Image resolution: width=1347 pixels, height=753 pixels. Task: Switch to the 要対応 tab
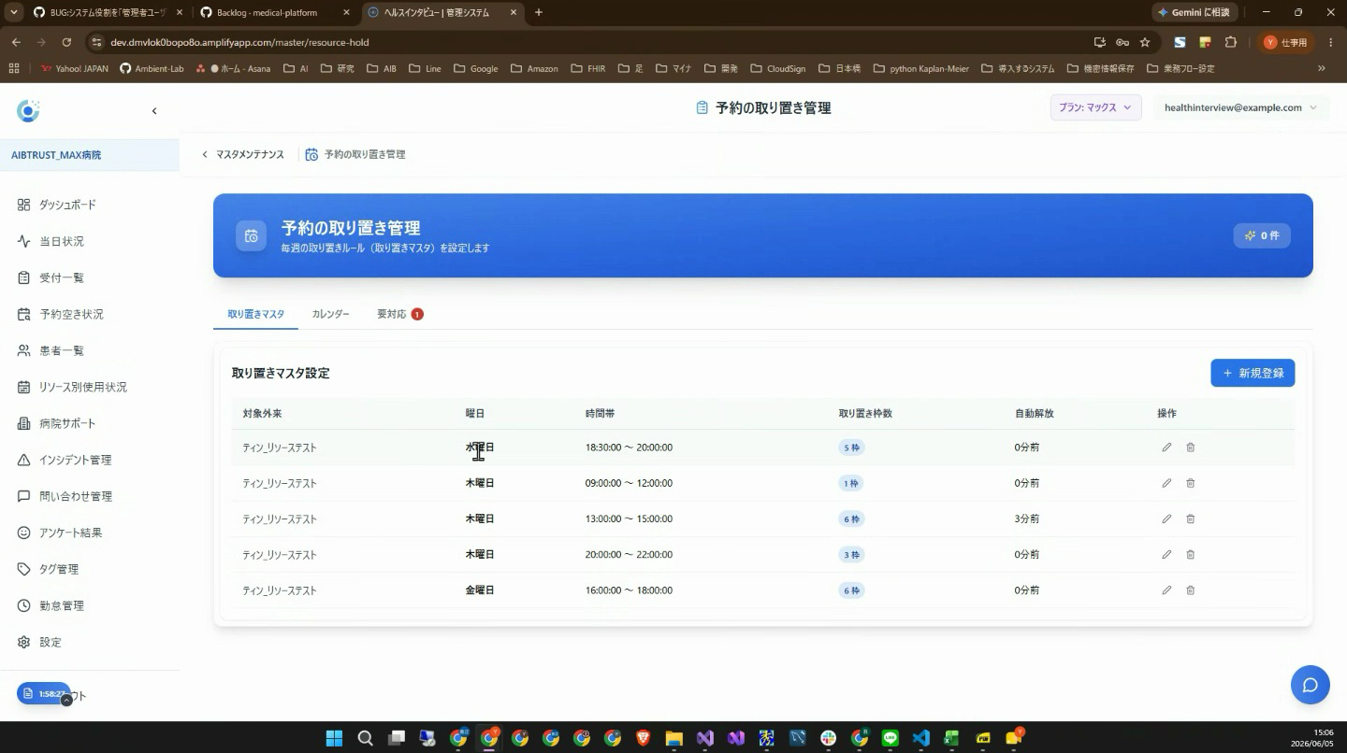399,314
